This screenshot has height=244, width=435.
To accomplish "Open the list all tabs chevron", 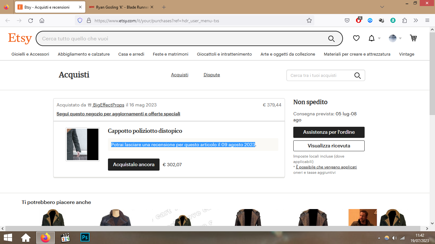I will [382, 7].
